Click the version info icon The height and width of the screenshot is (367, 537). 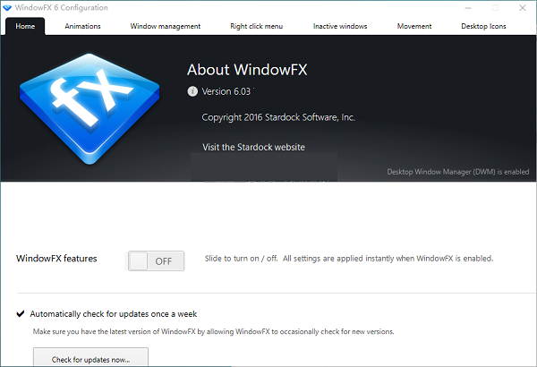(192, 91)
